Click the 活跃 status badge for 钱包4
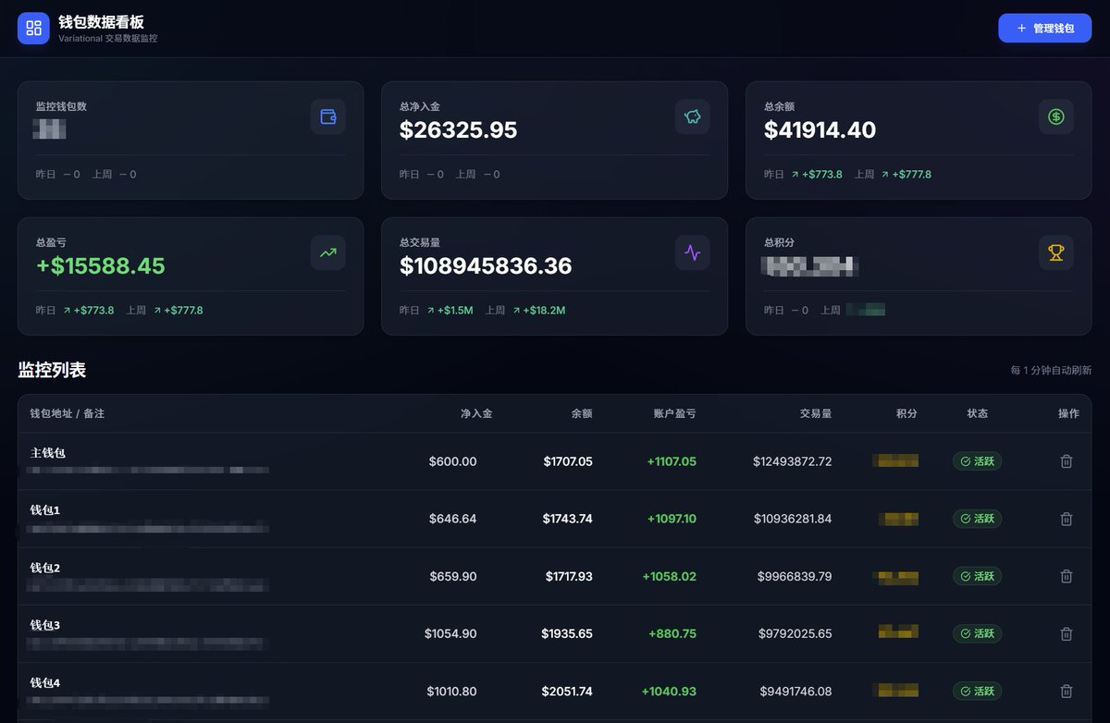The height and width of the screenshot is (723, 1110). tap(978, 691)
